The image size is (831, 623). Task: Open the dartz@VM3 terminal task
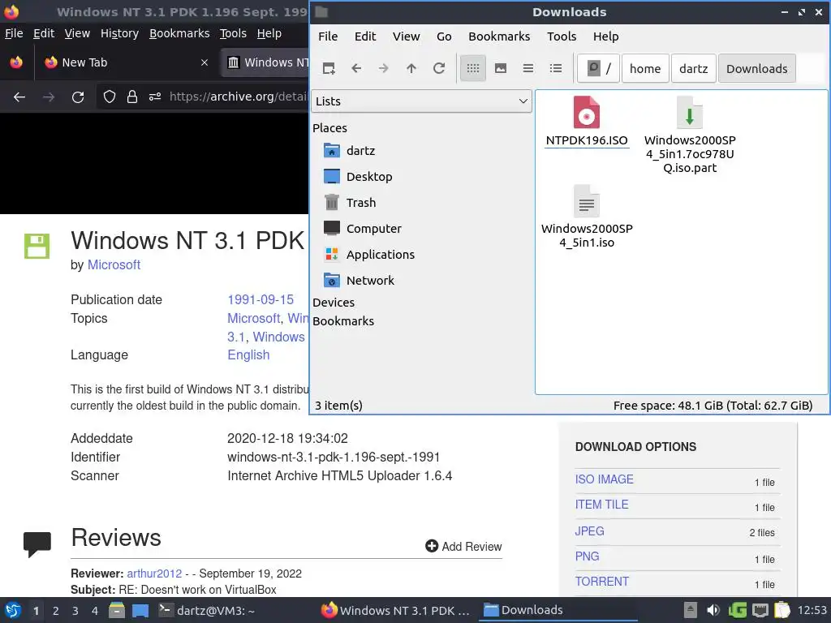pyautogui.click(x=207, y=611)
